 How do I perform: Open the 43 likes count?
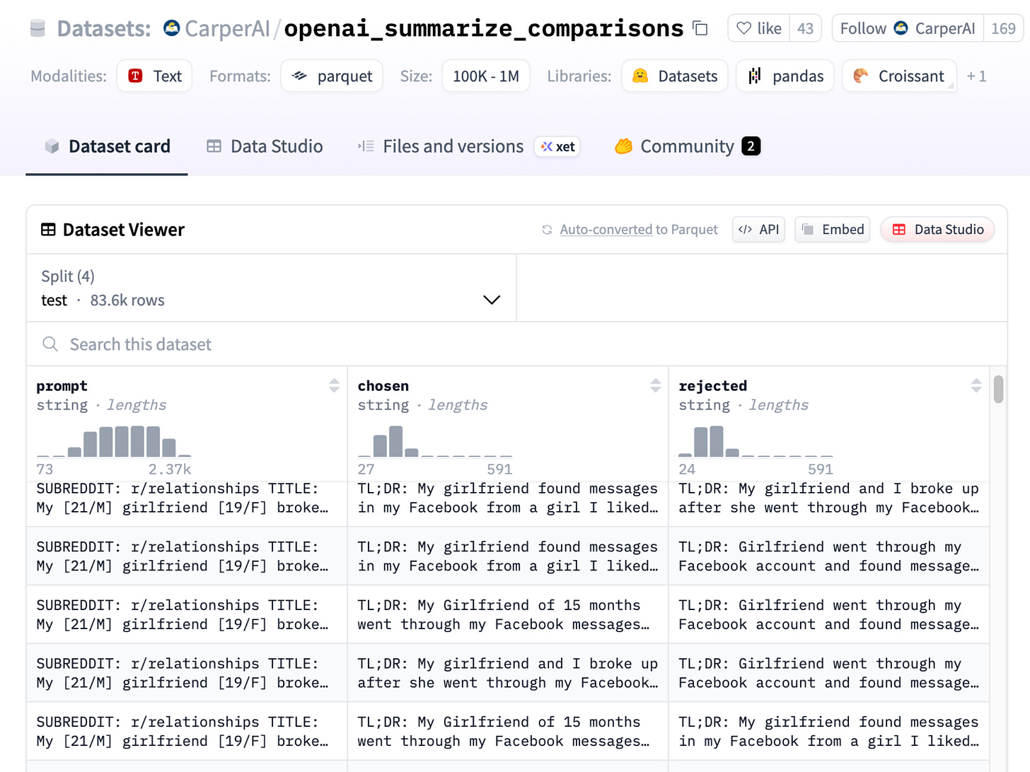pos(805,28)
